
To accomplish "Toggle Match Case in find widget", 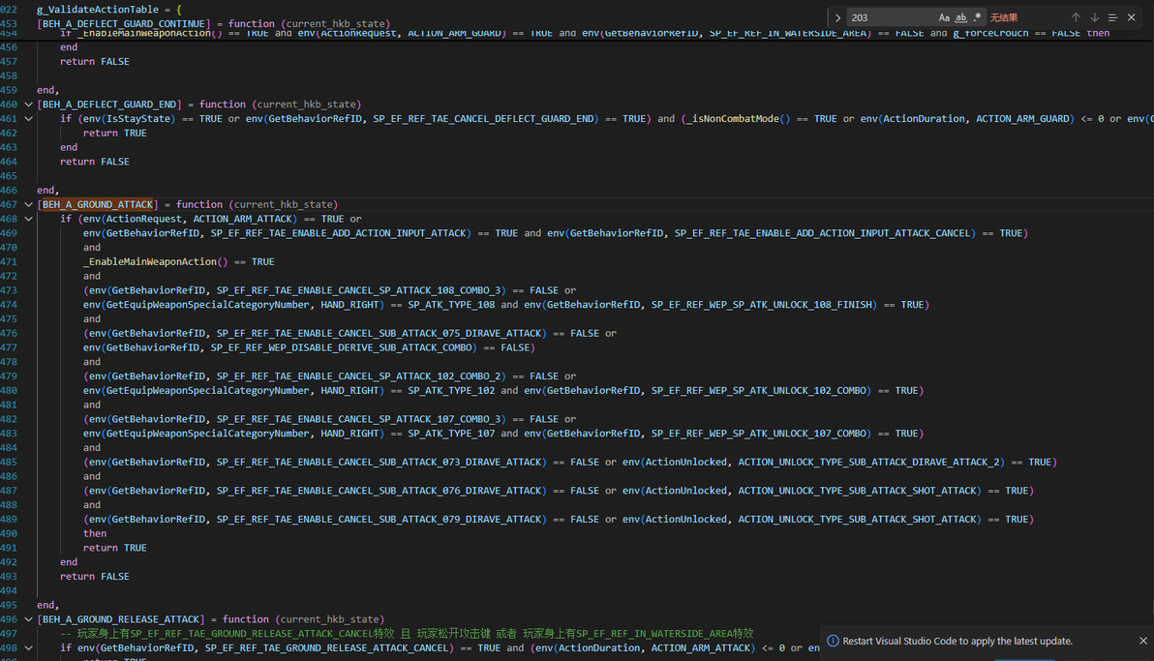I will click(x=944, y=17).
